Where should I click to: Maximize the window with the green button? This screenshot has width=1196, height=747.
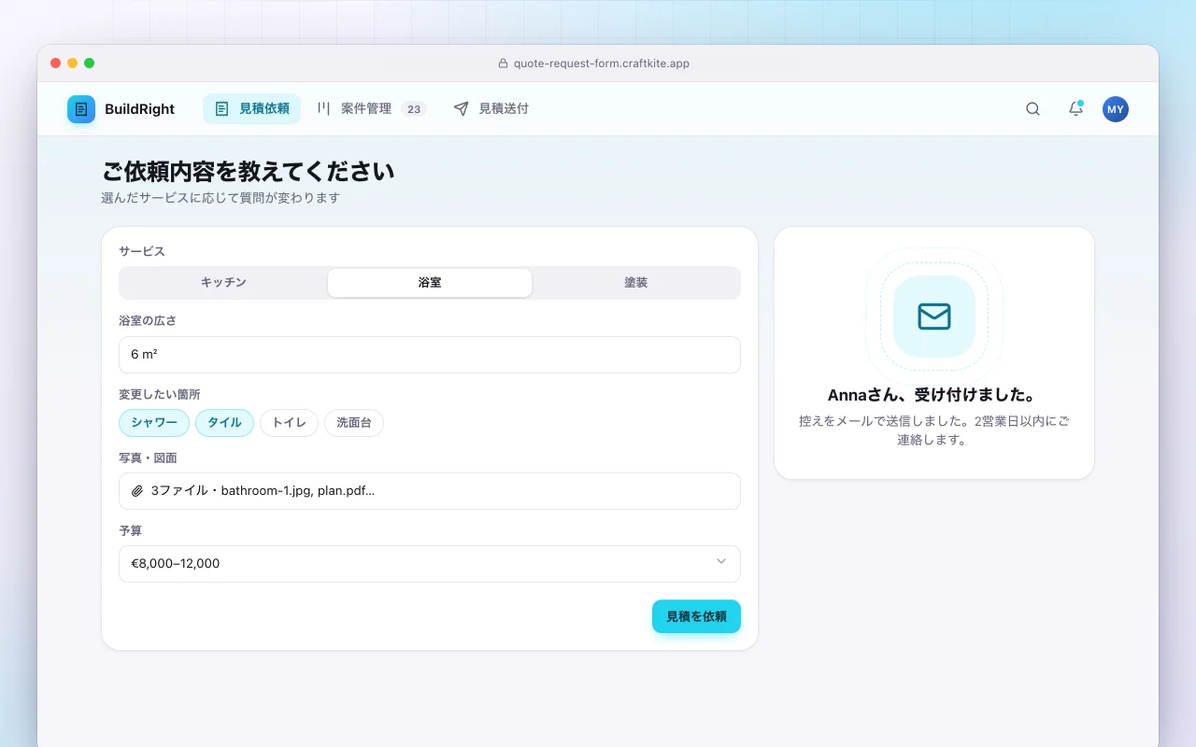click(90, 63)
